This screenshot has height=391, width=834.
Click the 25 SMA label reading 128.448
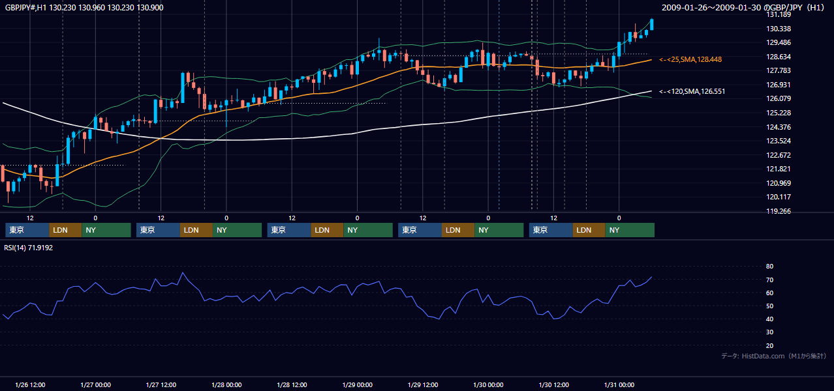pos(690,59)
